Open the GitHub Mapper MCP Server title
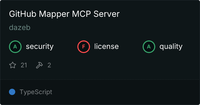This screenshot has height=105, width=200. tap(64, 14)
